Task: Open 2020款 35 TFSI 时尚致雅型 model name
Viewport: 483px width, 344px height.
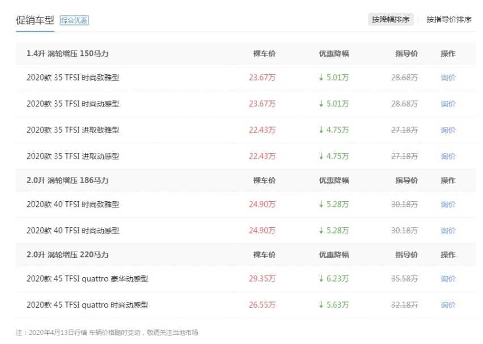Action: coord(73,78)
